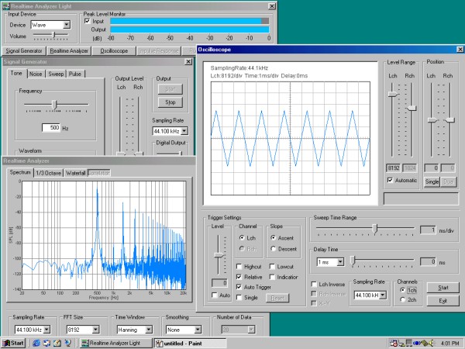
Task: Adjust the Lch Position slider
Action: pyautogui.click(x=432, y=120)
